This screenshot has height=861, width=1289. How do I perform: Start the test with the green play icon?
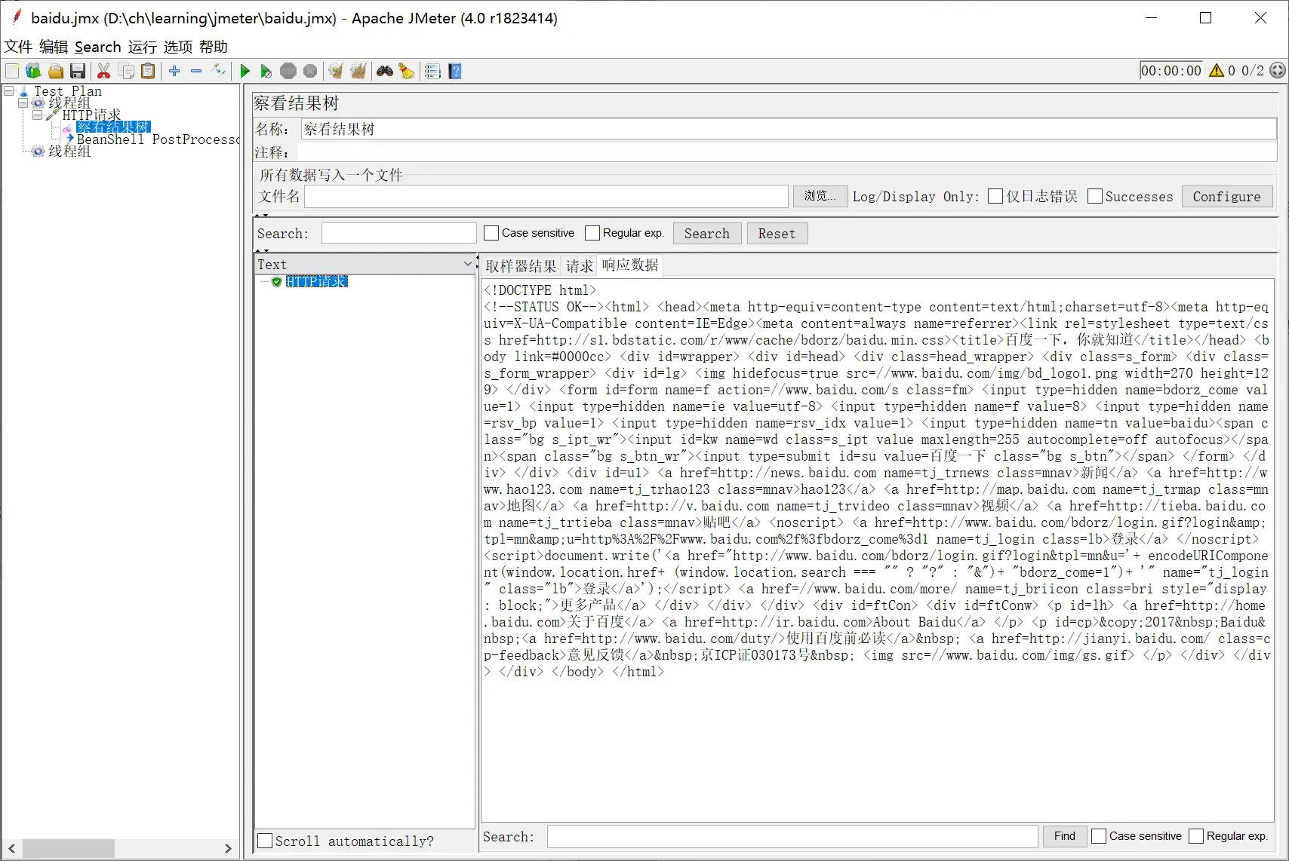(x=245, y=71)
